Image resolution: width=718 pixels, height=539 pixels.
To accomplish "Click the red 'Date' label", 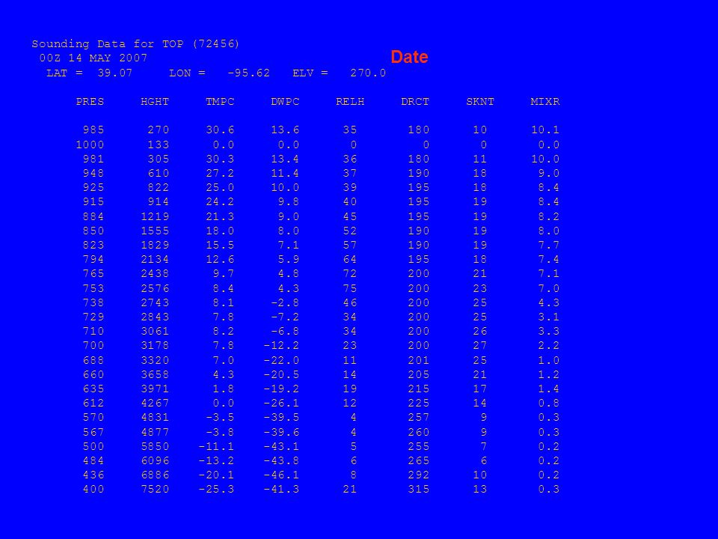I will click(409, 57).
